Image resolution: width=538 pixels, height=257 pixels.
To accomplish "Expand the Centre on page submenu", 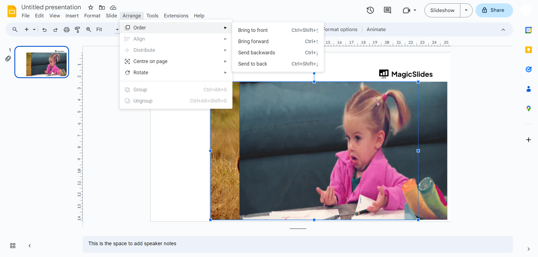I will point(176,61).
